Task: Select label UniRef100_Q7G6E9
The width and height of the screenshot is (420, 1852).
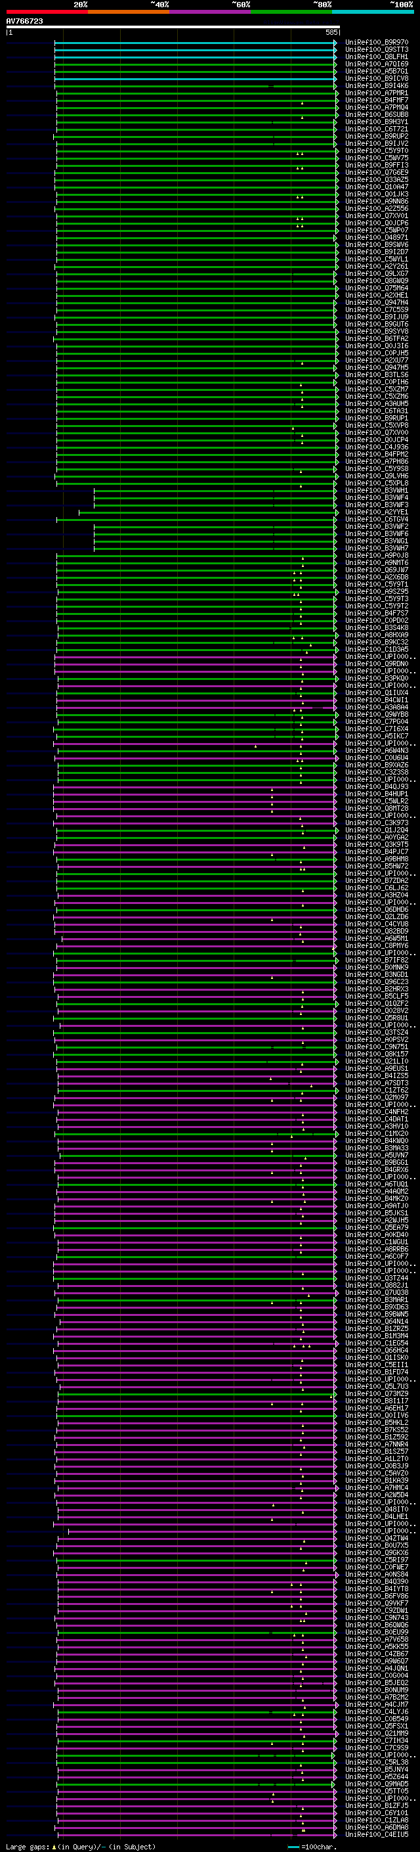Action: (376, 173)
